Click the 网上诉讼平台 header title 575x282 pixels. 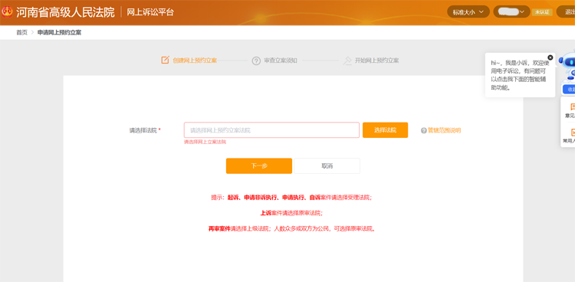(x=150, y=12)
